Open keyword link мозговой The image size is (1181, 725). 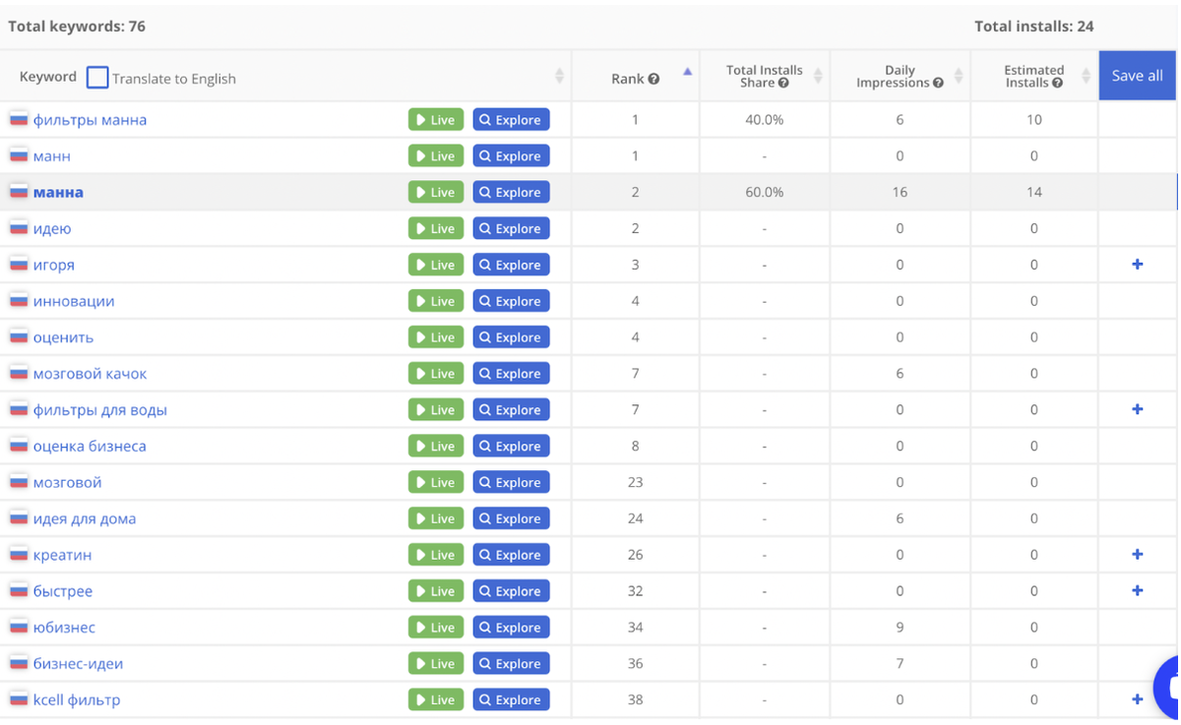pyautogui.click(x=67, y=482)
